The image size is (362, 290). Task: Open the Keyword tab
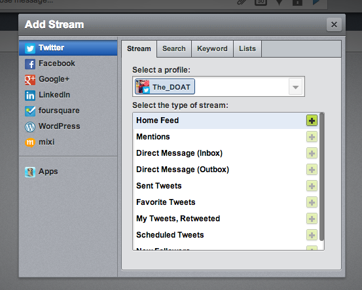click(x=212, y=48)
